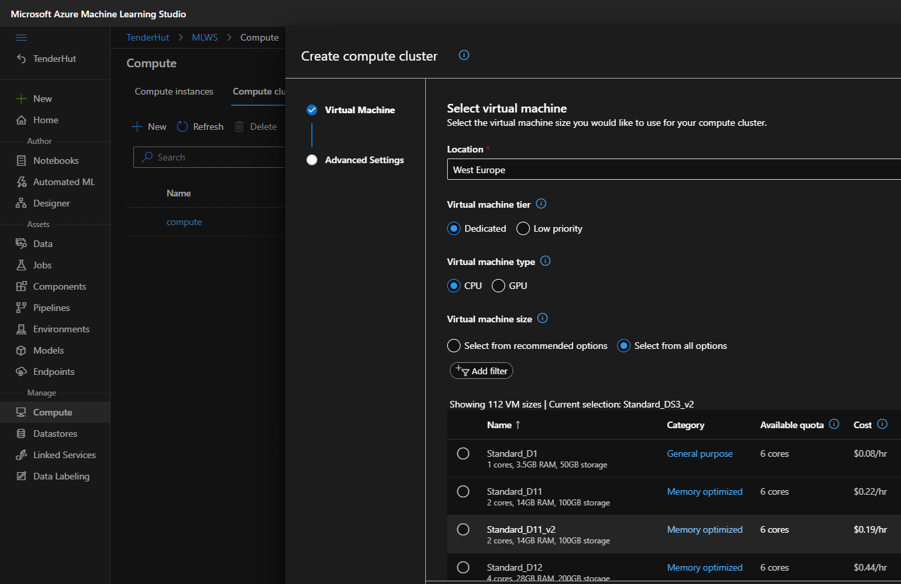901x584 pixels.
Task: Select the Standard_D1 radio button
Action: coord(463,453)
